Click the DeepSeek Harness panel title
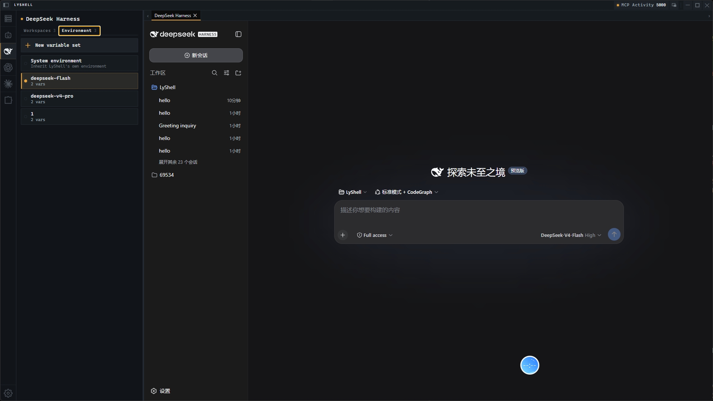 [x=53, y=19]
